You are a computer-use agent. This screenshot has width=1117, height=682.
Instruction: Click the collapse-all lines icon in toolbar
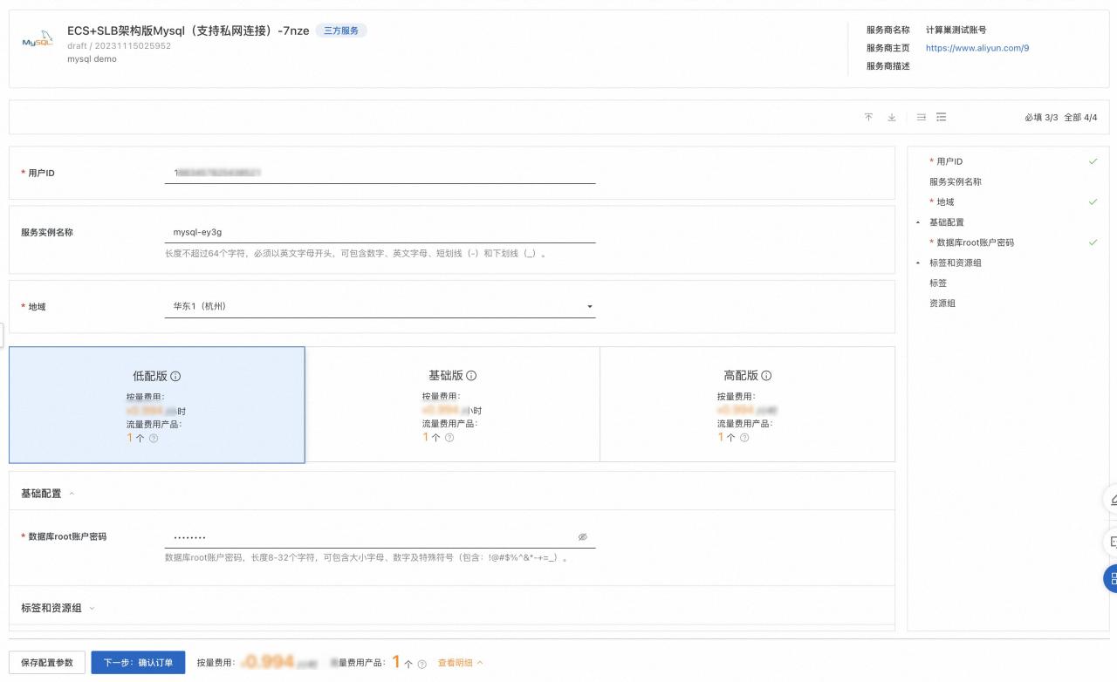(x=921, y=118)
